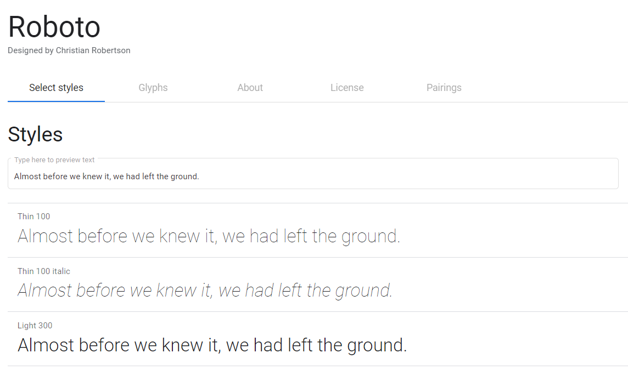Image resolution: width=628 pixels, height=370 pixels.
Task: Click the 'Type here to preview text' label
Action: pyautogui.click(x=54, y=160)
